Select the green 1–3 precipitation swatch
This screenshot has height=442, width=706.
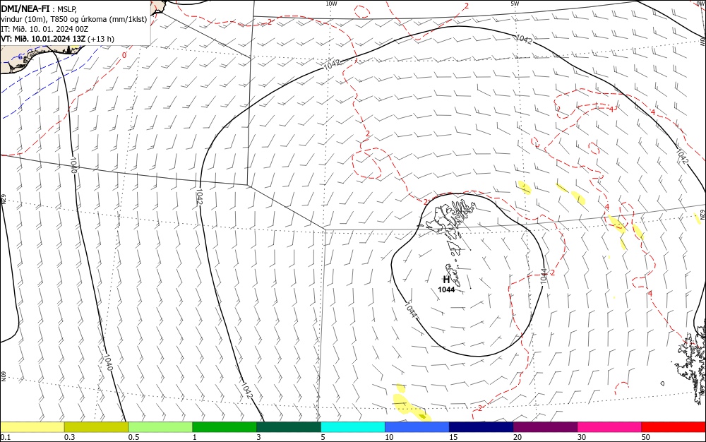point(225,427)
